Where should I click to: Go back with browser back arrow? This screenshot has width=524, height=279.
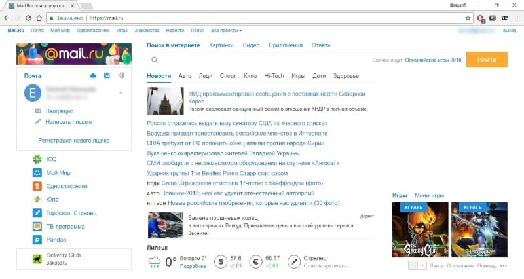pyautogui.click(x=7, y=18)
